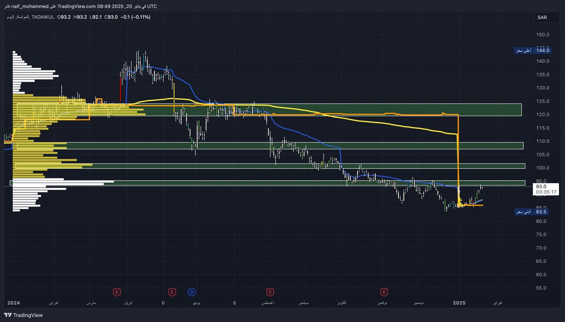Click the red earnings marker above نوفمبر
This screenshot has height=322, width=565.
[x=385, y=292]
